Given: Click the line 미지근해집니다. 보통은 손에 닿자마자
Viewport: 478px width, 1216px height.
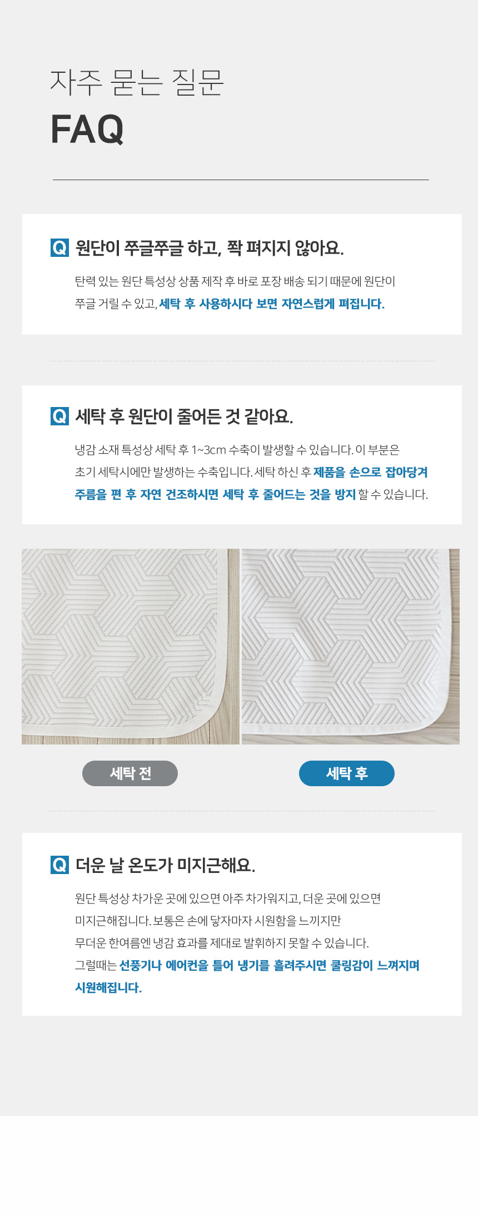Looking at the screenshot, I should tap(208, 921).
